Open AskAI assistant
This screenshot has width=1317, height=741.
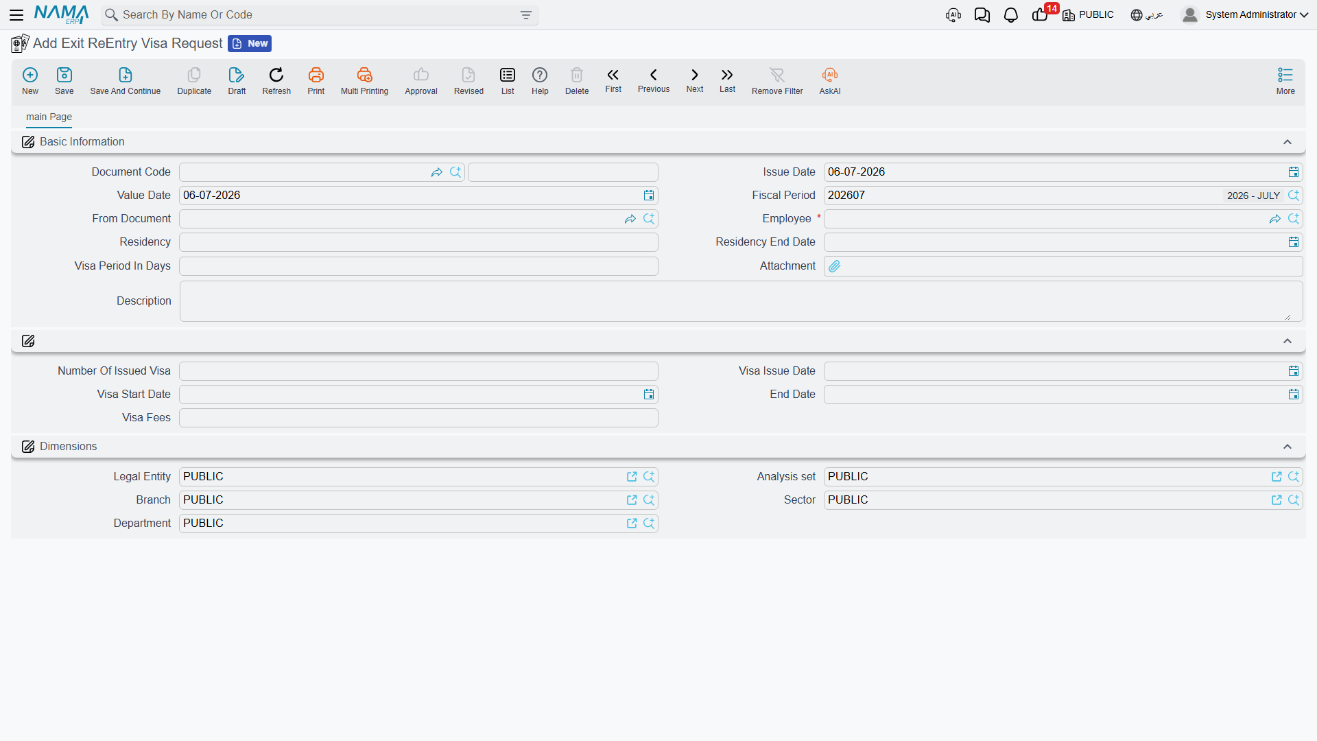830,81
